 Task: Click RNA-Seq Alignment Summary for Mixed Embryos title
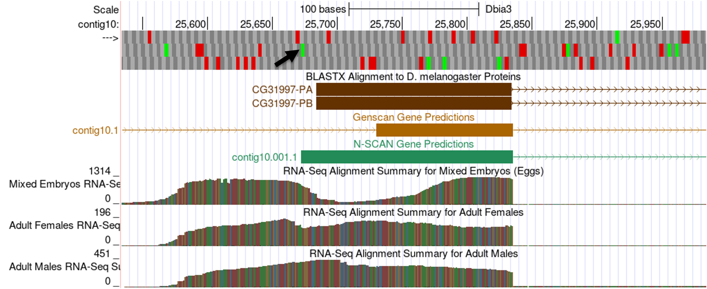(413, 171)
